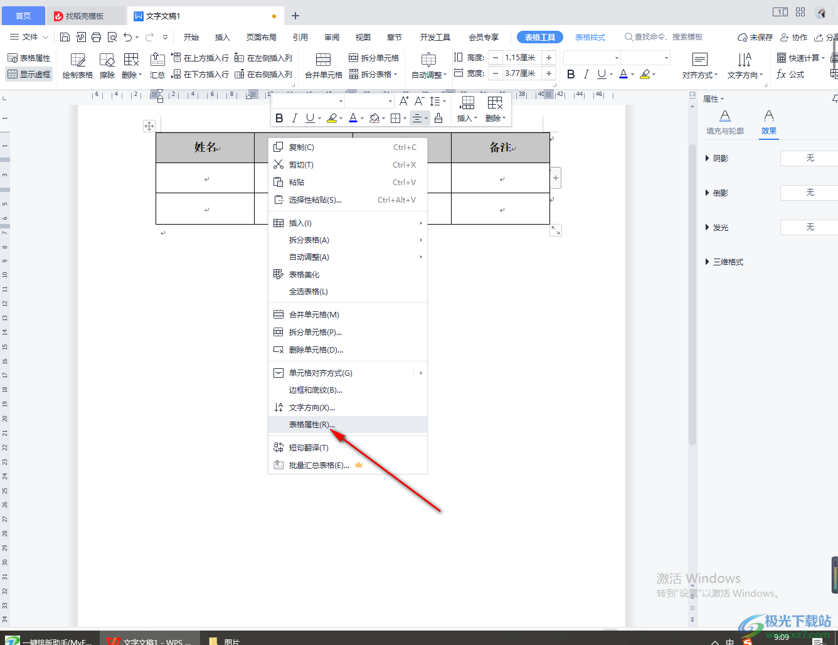Viewport: 838px width, 645px height.
Task: Click the Print Preview icon
Action: [x=112, y=37]
